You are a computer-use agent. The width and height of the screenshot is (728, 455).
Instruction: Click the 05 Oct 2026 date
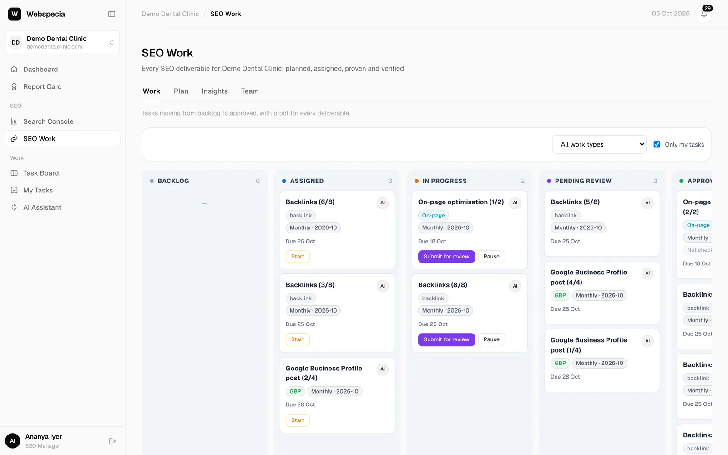click(671, 14)
